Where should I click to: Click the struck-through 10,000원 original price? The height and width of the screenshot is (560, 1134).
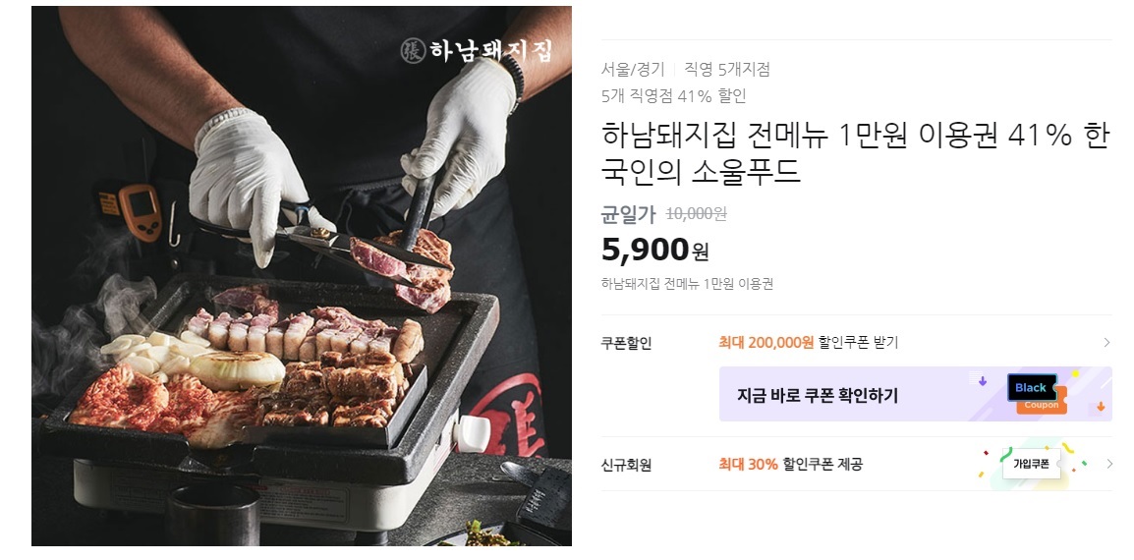pos(696,214)
